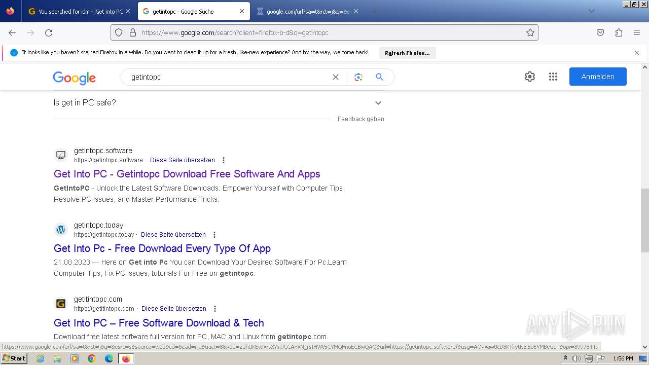Translate the getintopc.today result page
Image resolution: width=649 pixels, height=365 pixels.
173,235
